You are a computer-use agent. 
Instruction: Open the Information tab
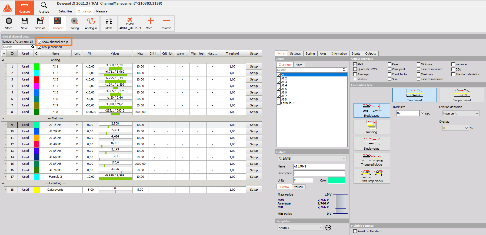[339, 53]
